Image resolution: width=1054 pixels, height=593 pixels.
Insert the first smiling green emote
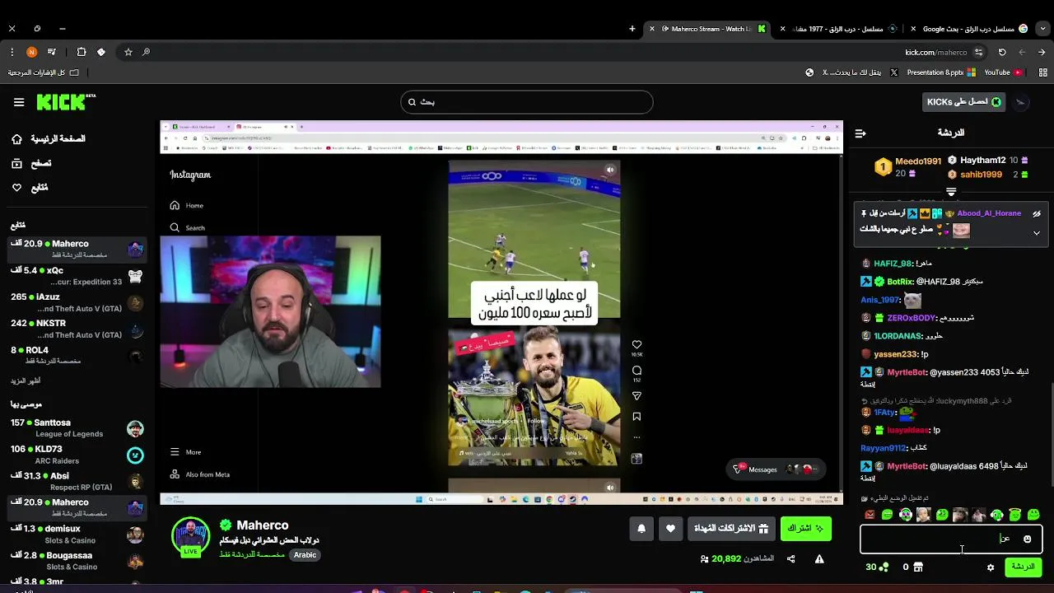[x=888, y=515]
